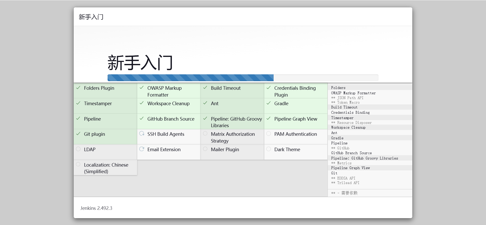Click the checkmark icon for Build Timeout

click(x=205, y=88)
